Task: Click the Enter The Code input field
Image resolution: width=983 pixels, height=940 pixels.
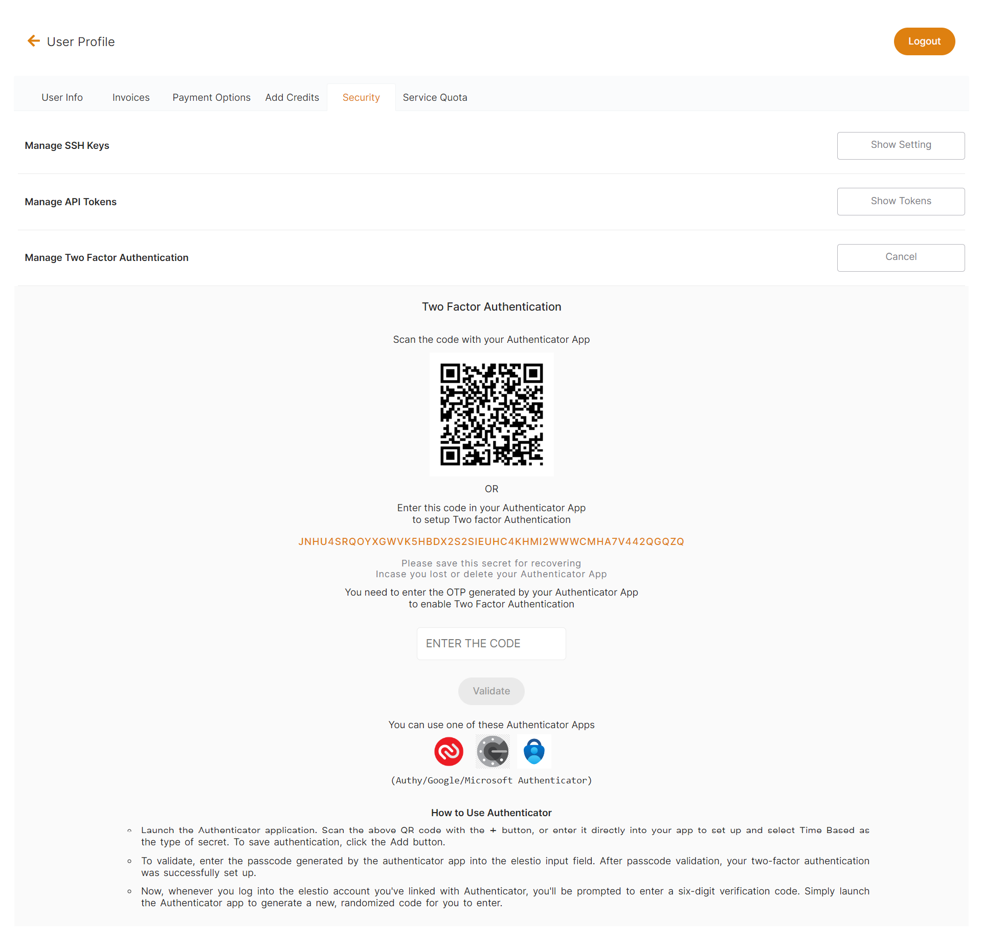Action: click(x=491, y=643)
